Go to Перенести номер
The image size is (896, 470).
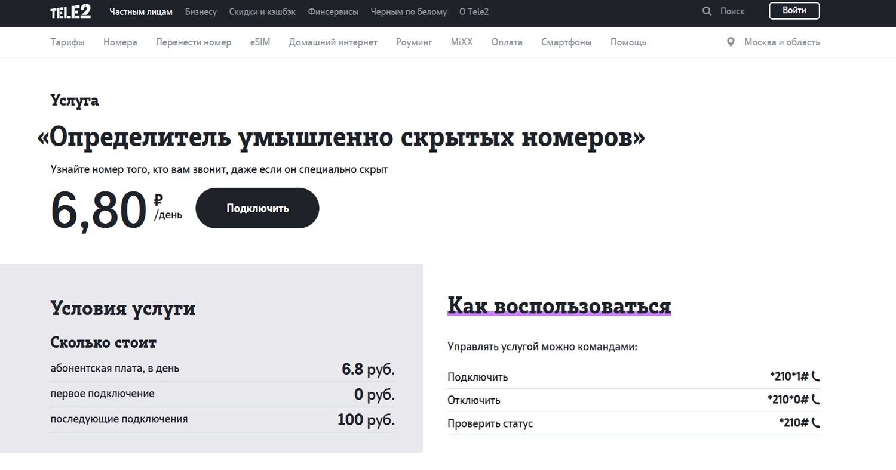click(194, 42)
